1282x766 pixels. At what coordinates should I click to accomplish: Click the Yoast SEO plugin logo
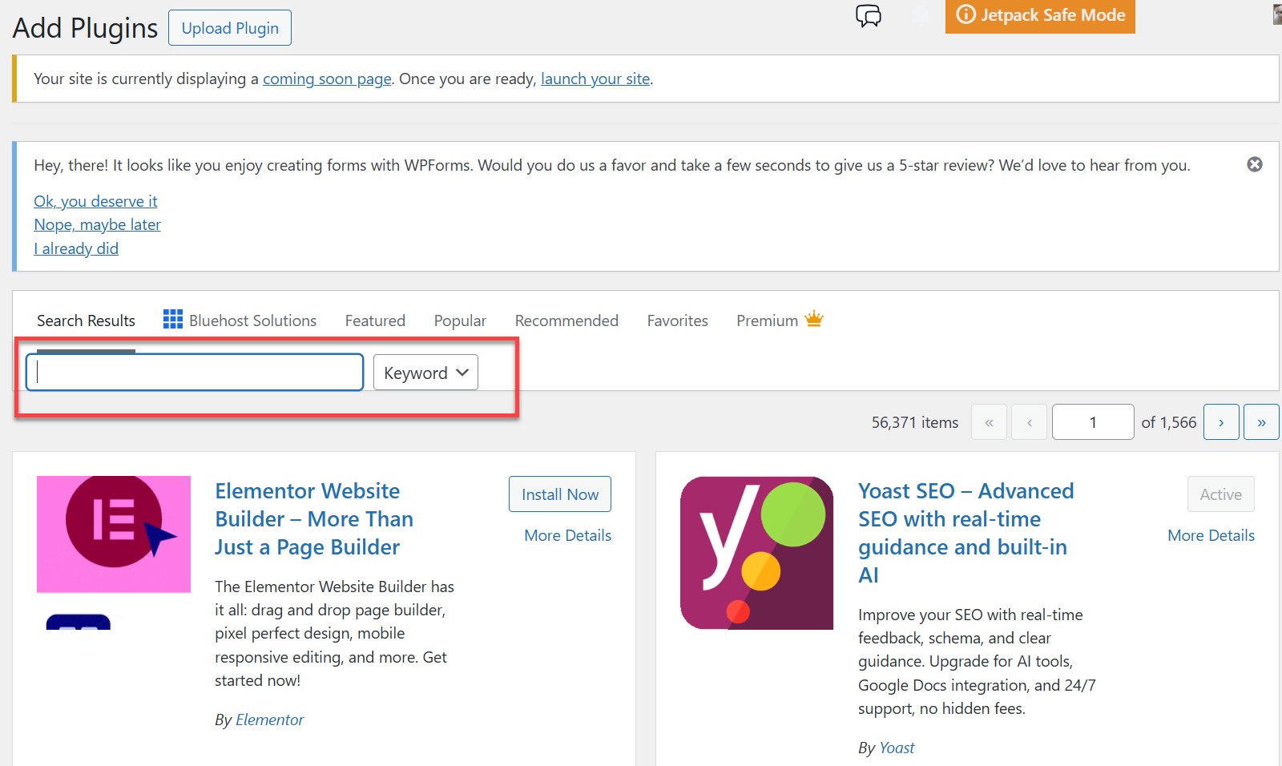756,552
